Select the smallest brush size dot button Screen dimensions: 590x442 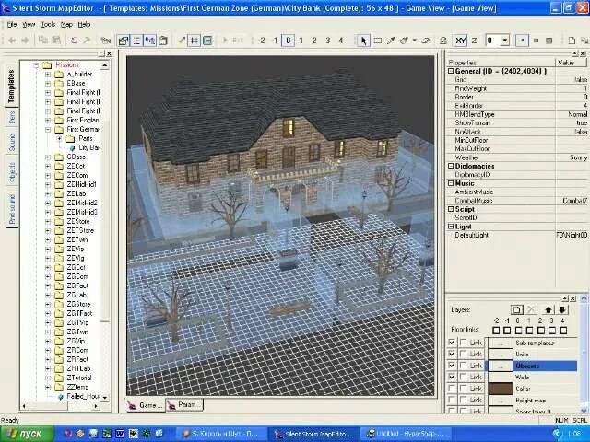pos(523,41)
